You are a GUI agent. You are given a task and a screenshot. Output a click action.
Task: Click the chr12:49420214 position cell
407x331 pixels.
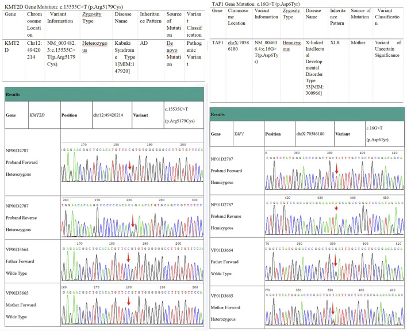pos(112,115)
